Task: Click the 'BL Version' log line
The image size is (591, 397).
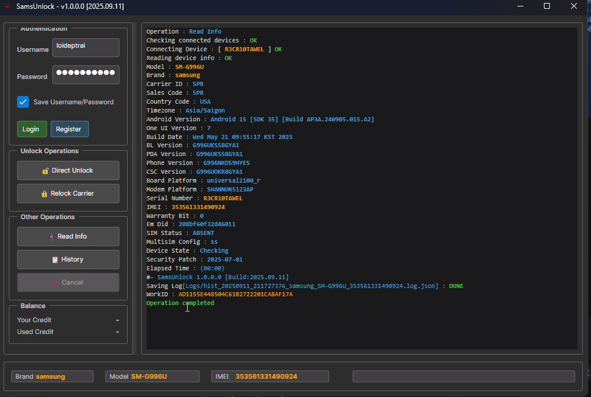Action: [x=192, y=145]
